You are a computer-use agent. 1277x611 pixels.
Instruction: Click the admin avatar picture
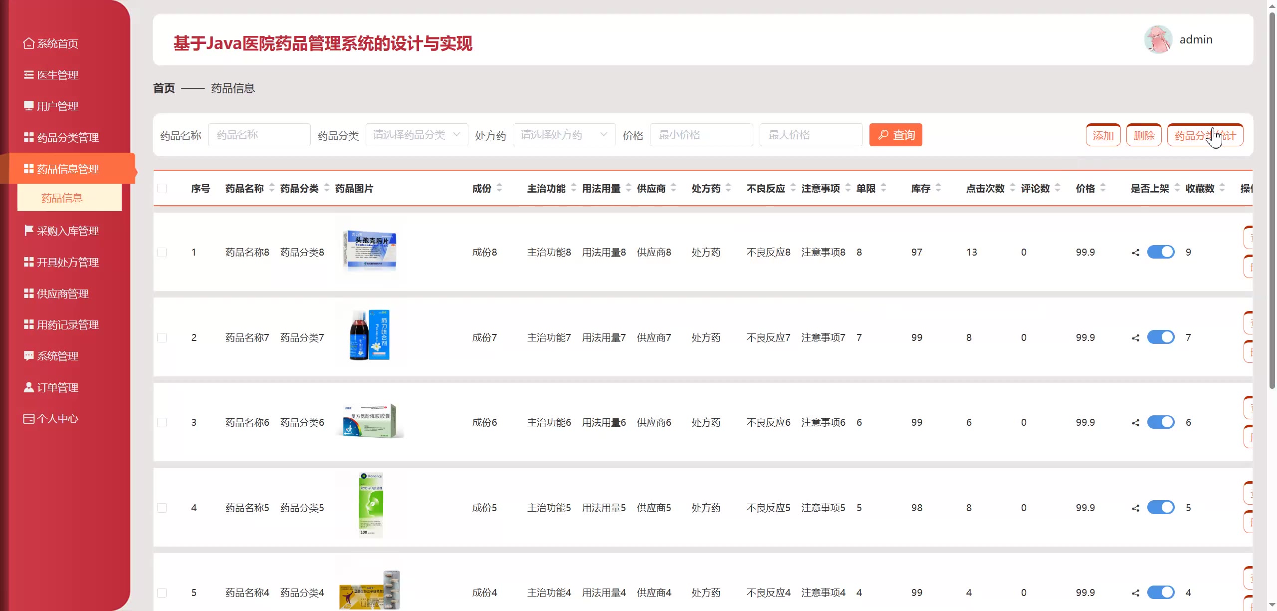click(x=1158, y=39)
